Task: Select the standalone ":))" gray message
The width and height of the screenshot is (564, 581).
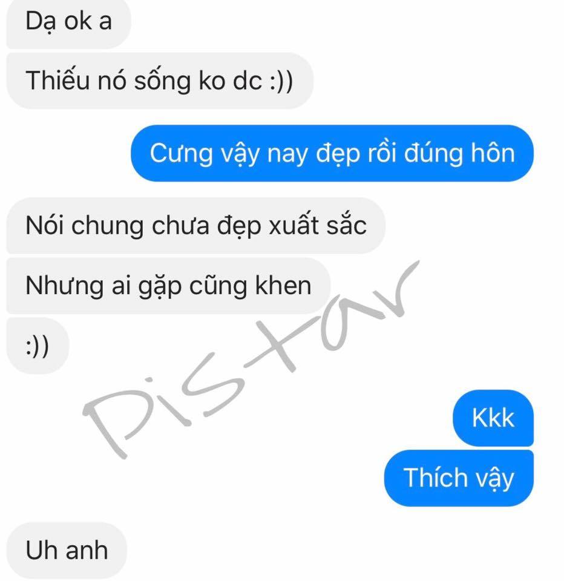Action: (x=38, y=346)
